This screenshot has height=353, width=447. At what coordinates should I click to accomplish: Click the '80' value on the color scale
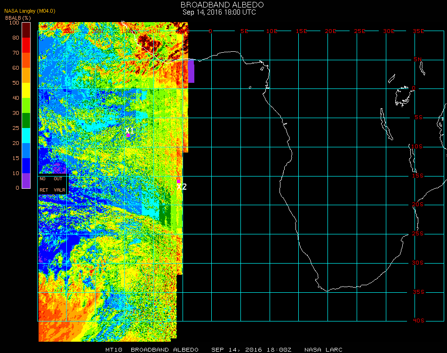pos(16,38)
